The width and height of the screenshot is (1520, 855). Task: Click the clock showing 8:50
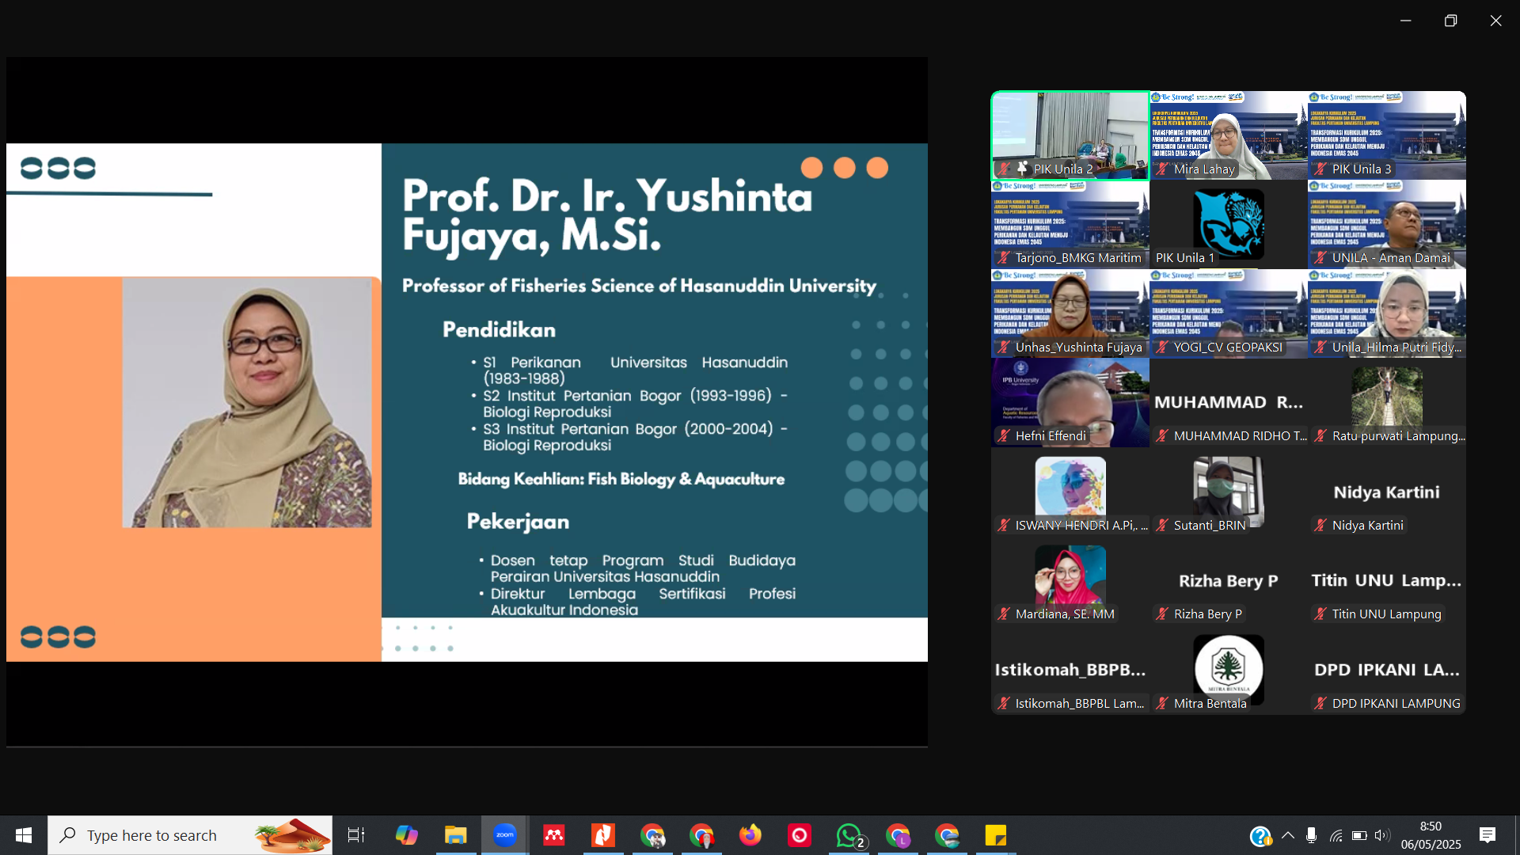1431,835
